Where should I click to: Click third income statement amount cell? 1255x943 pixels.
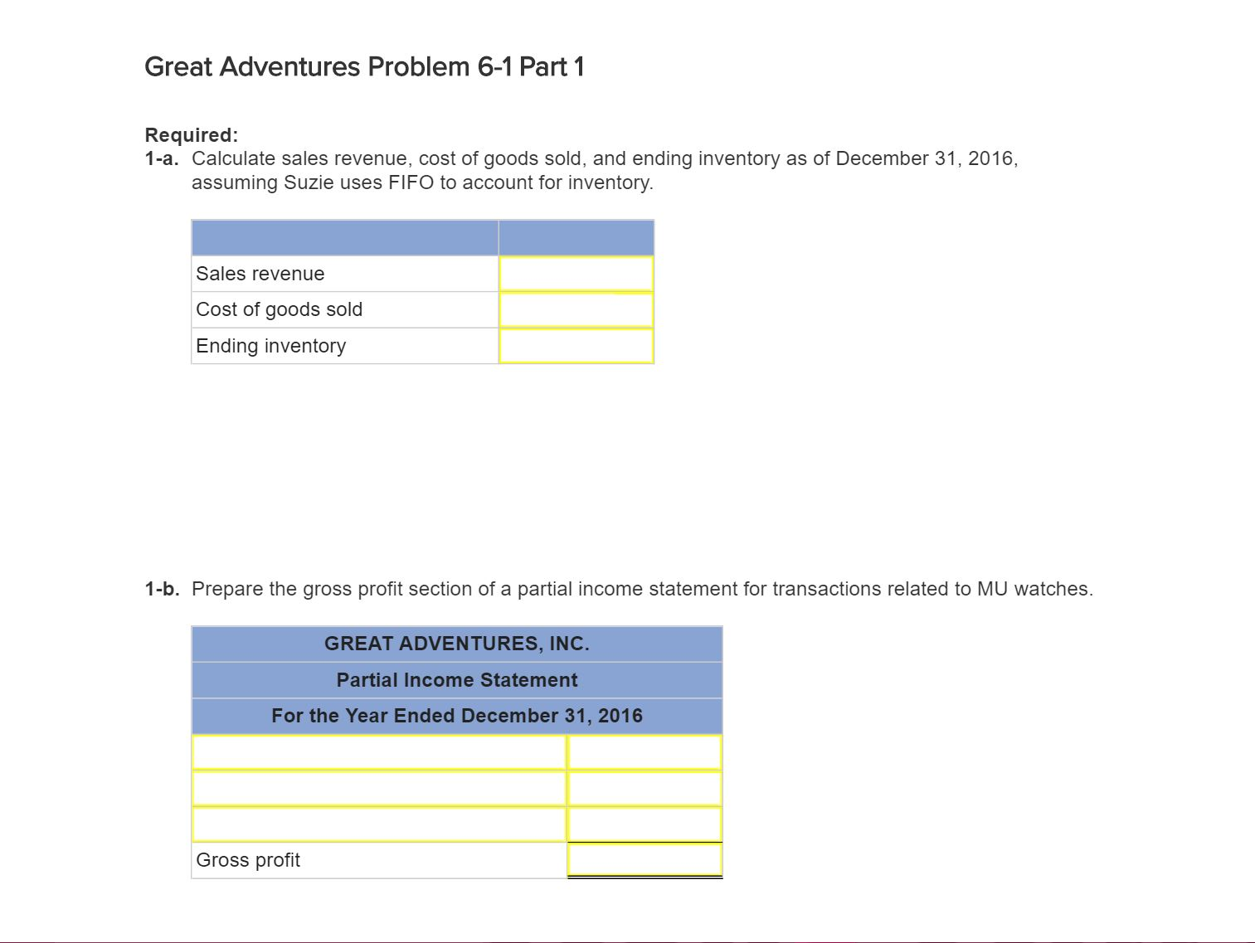click(645, 824)
